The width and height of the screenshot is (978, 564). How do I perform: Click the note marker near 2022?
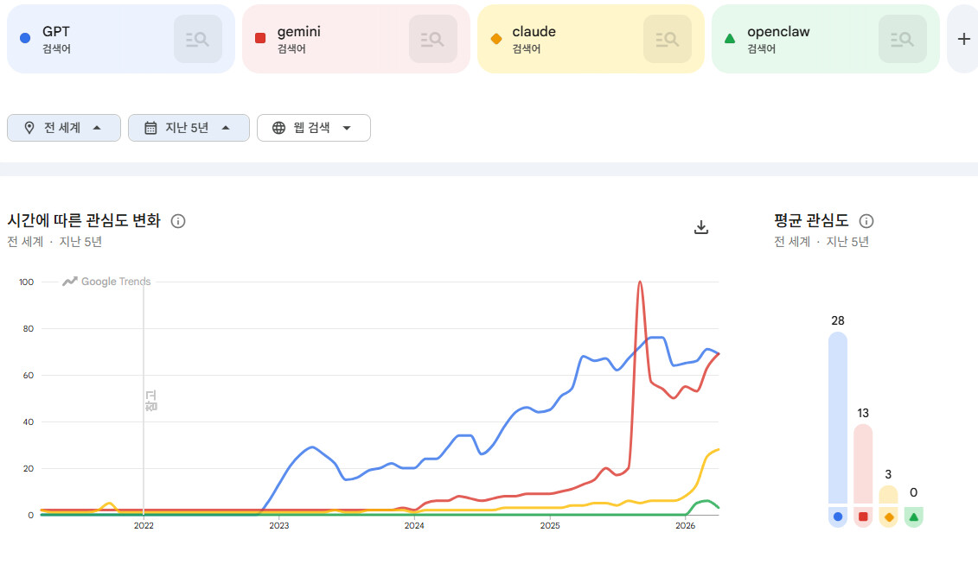(151, 401)
